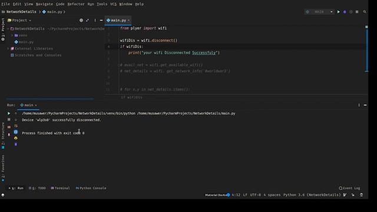Image resolution: width=377 pixels, height=212 pixels.
Task: Open Run panel options menu
Action: [x=359, y=105]
